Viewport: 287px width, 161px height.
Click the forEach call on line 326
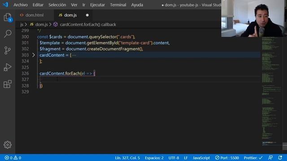coord(73,73)
